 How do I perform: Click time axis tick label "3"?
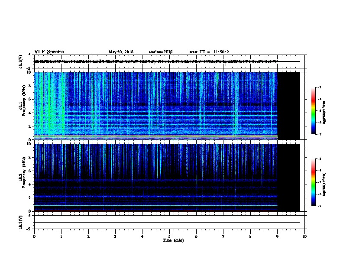[115, 236]
